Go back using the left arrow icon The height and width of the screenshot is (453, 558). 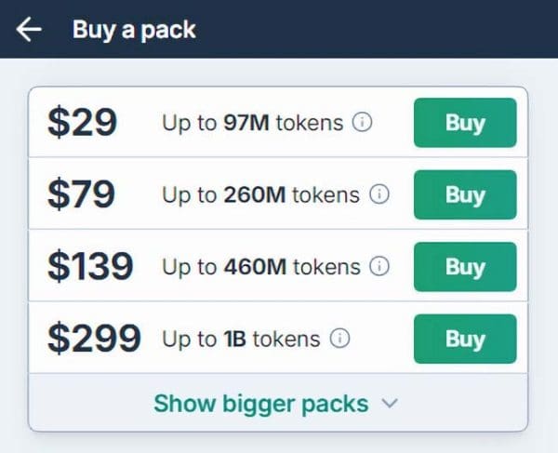point(29,29)
